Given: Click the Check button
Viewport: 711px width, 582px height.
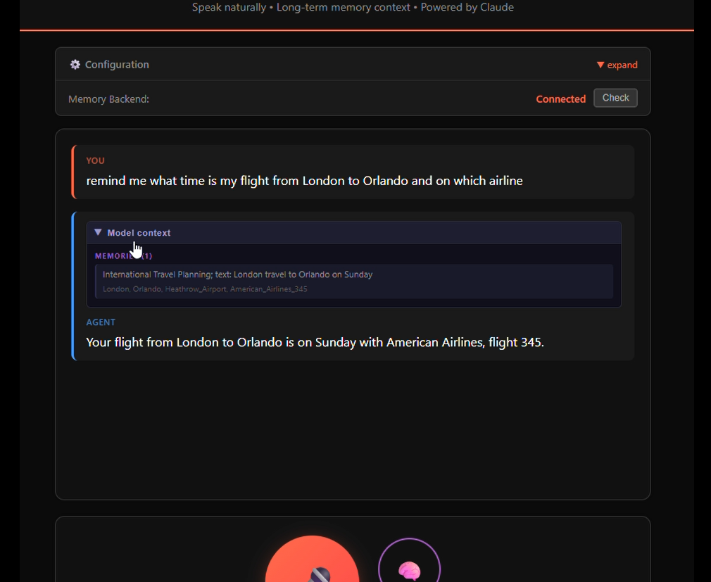Looking at the screenshot, I should [x=615, y=98].
